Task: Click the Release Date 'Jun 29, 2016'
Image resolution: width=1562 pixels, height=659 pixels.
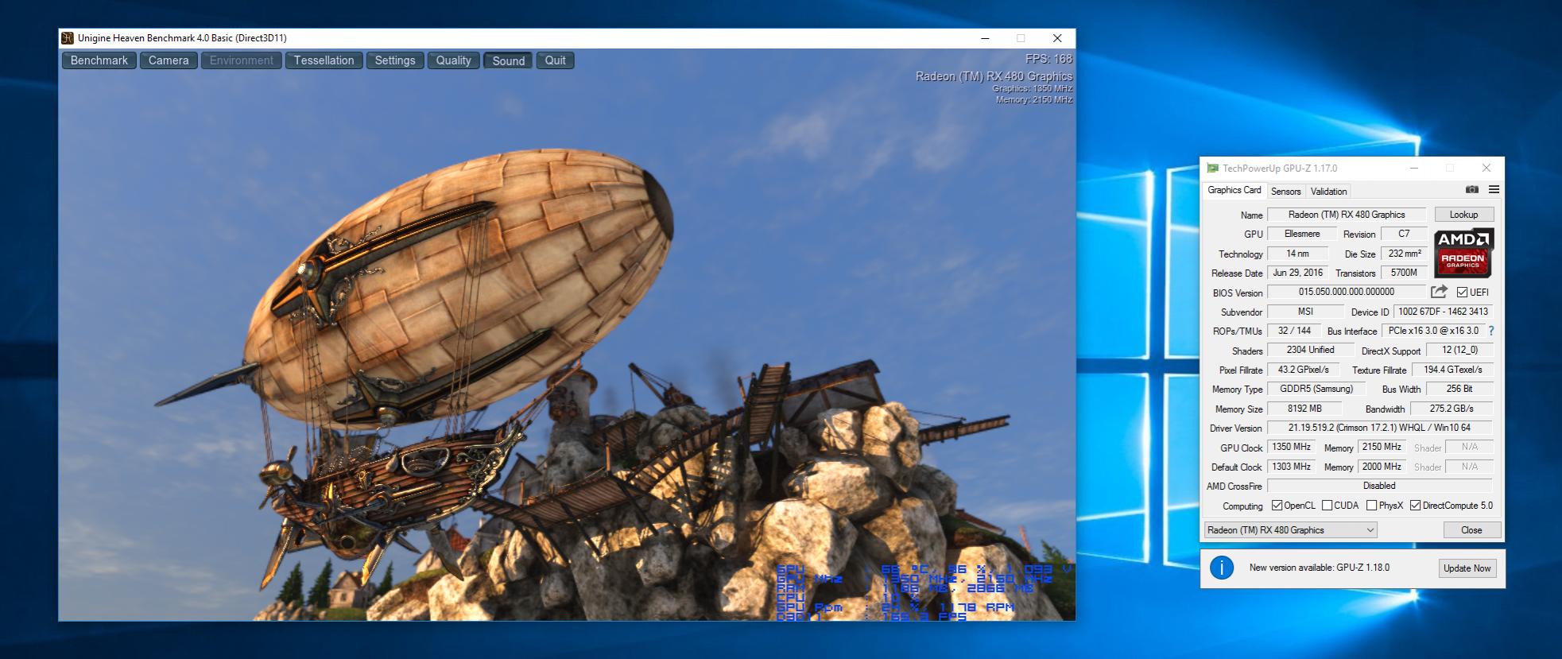Action: click(x=1297, y=273)
